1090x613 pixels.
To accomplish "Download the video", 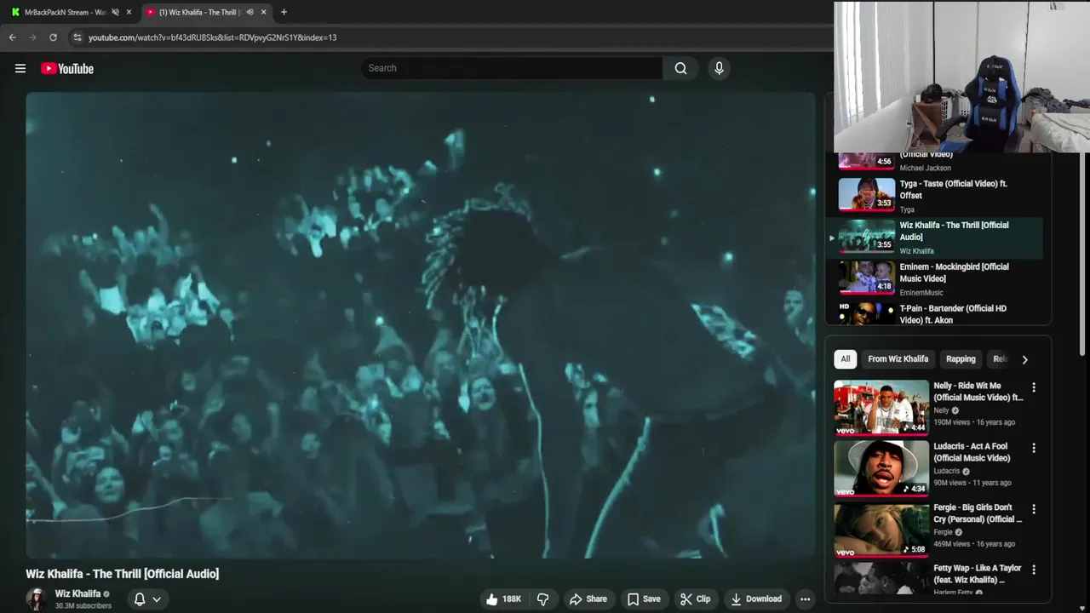I will click(x=756, y=599).
